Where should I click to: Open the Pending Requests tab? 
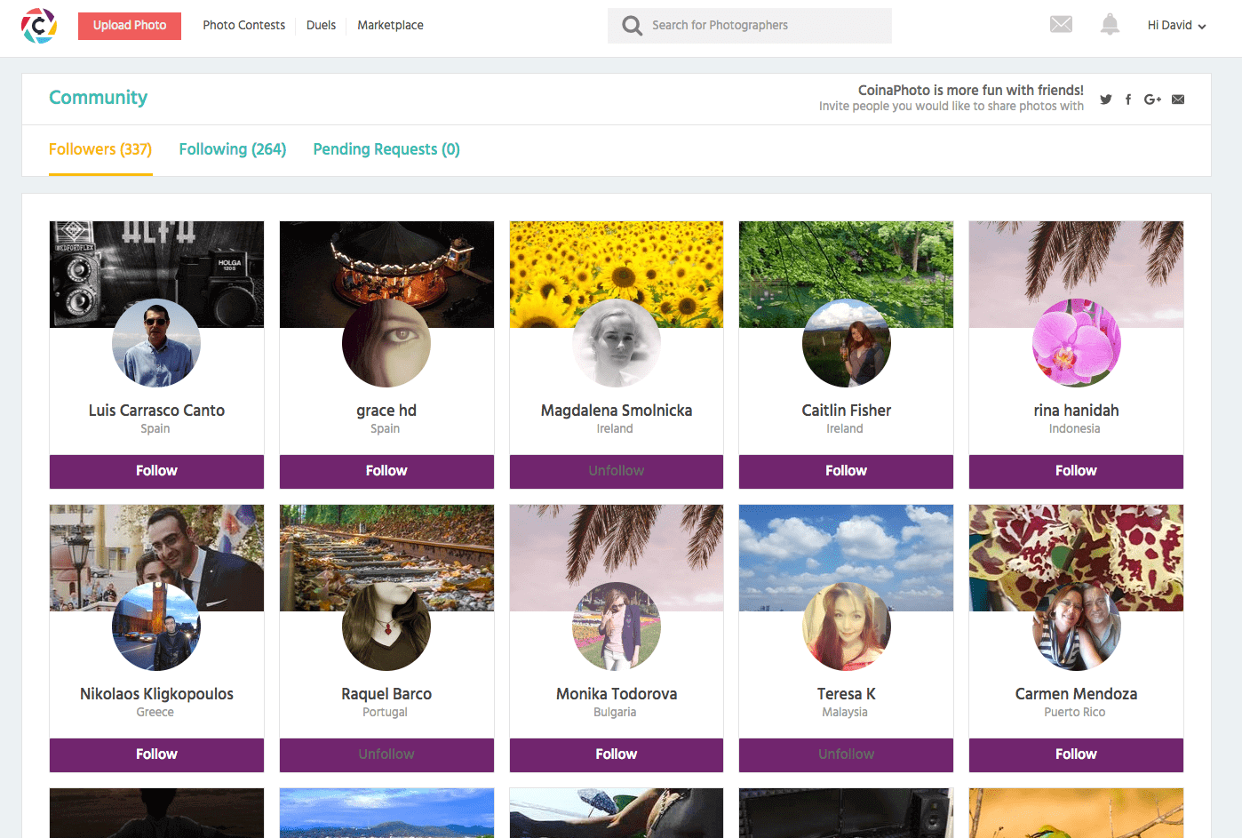386,148
